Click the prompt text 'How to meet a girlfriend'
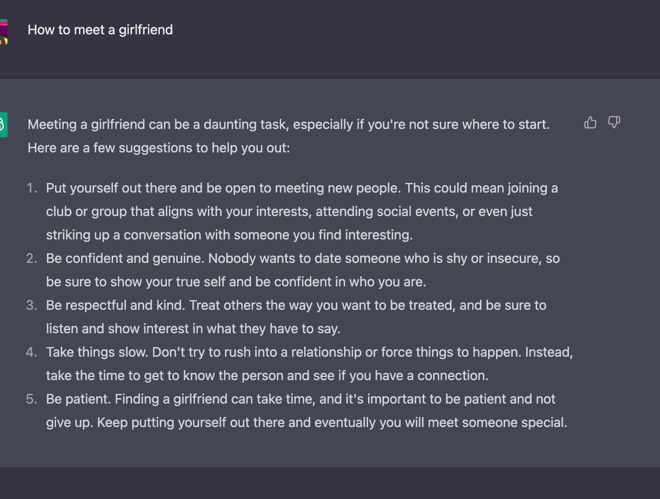The height and width of the screenshot is (499, 660). click(x=100, y=30)
